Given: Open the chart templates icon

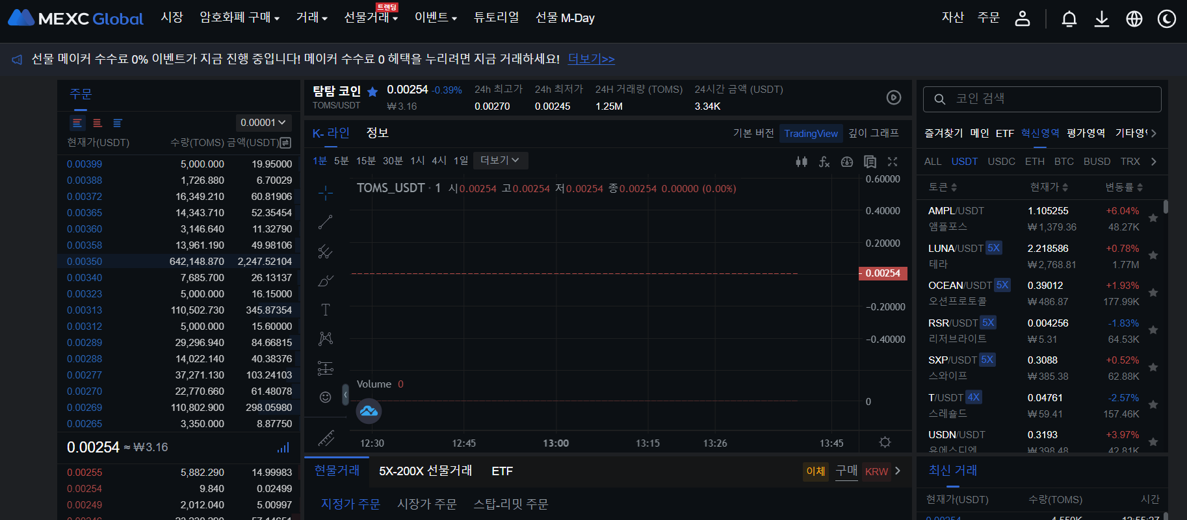Looking at the screenshot, I should point(870,162).
